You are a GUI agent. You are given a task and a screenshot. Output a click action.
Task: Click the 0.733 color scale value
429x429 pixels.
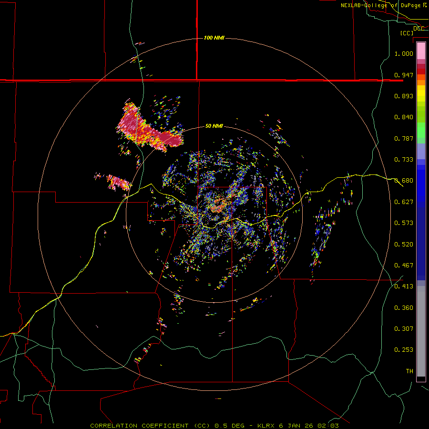[x=404, y=160]
